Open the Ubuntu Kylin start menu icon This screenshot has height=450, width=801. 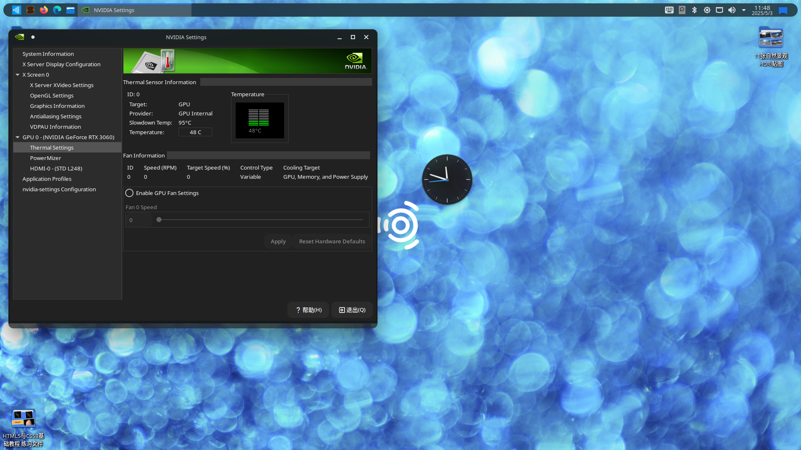click(x=17, y=10)
